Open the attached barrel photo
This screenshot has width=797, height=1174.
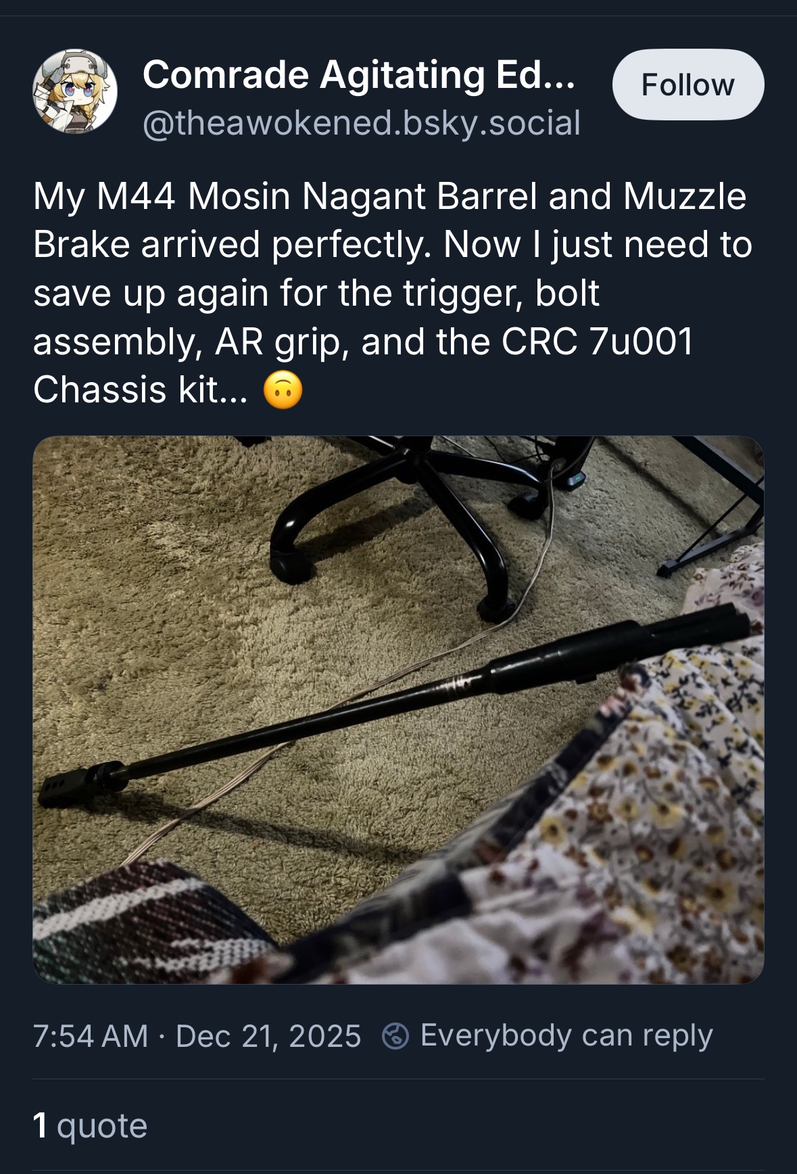(398, 709)
